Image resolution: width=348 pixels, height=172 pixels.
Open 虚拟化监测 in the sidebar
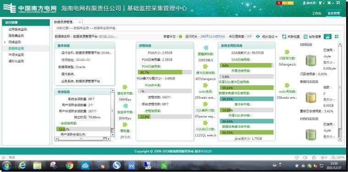click(x=16, y=61)
